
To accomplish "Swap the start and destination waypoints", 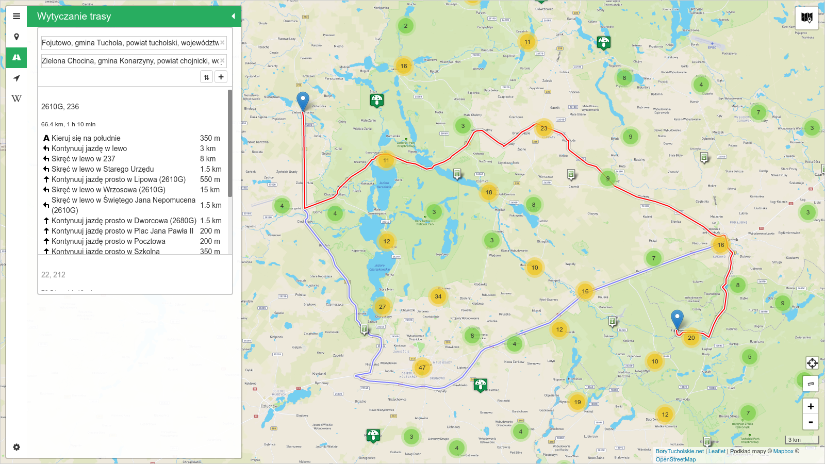I will (x=206, y=77).
